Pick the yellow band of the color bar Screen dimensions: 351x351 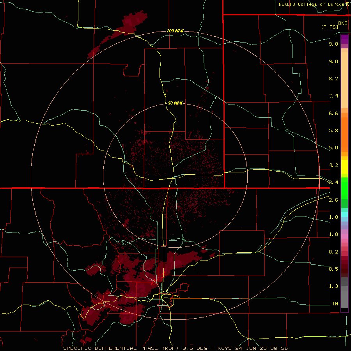(344, 167)
